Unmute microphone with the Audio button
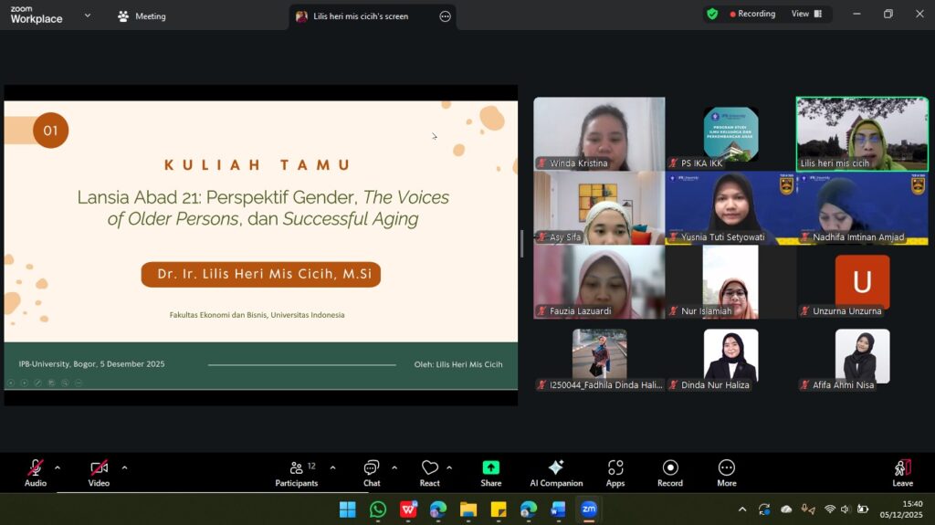This screenshot has height=525, width=935. pos(36,471)
